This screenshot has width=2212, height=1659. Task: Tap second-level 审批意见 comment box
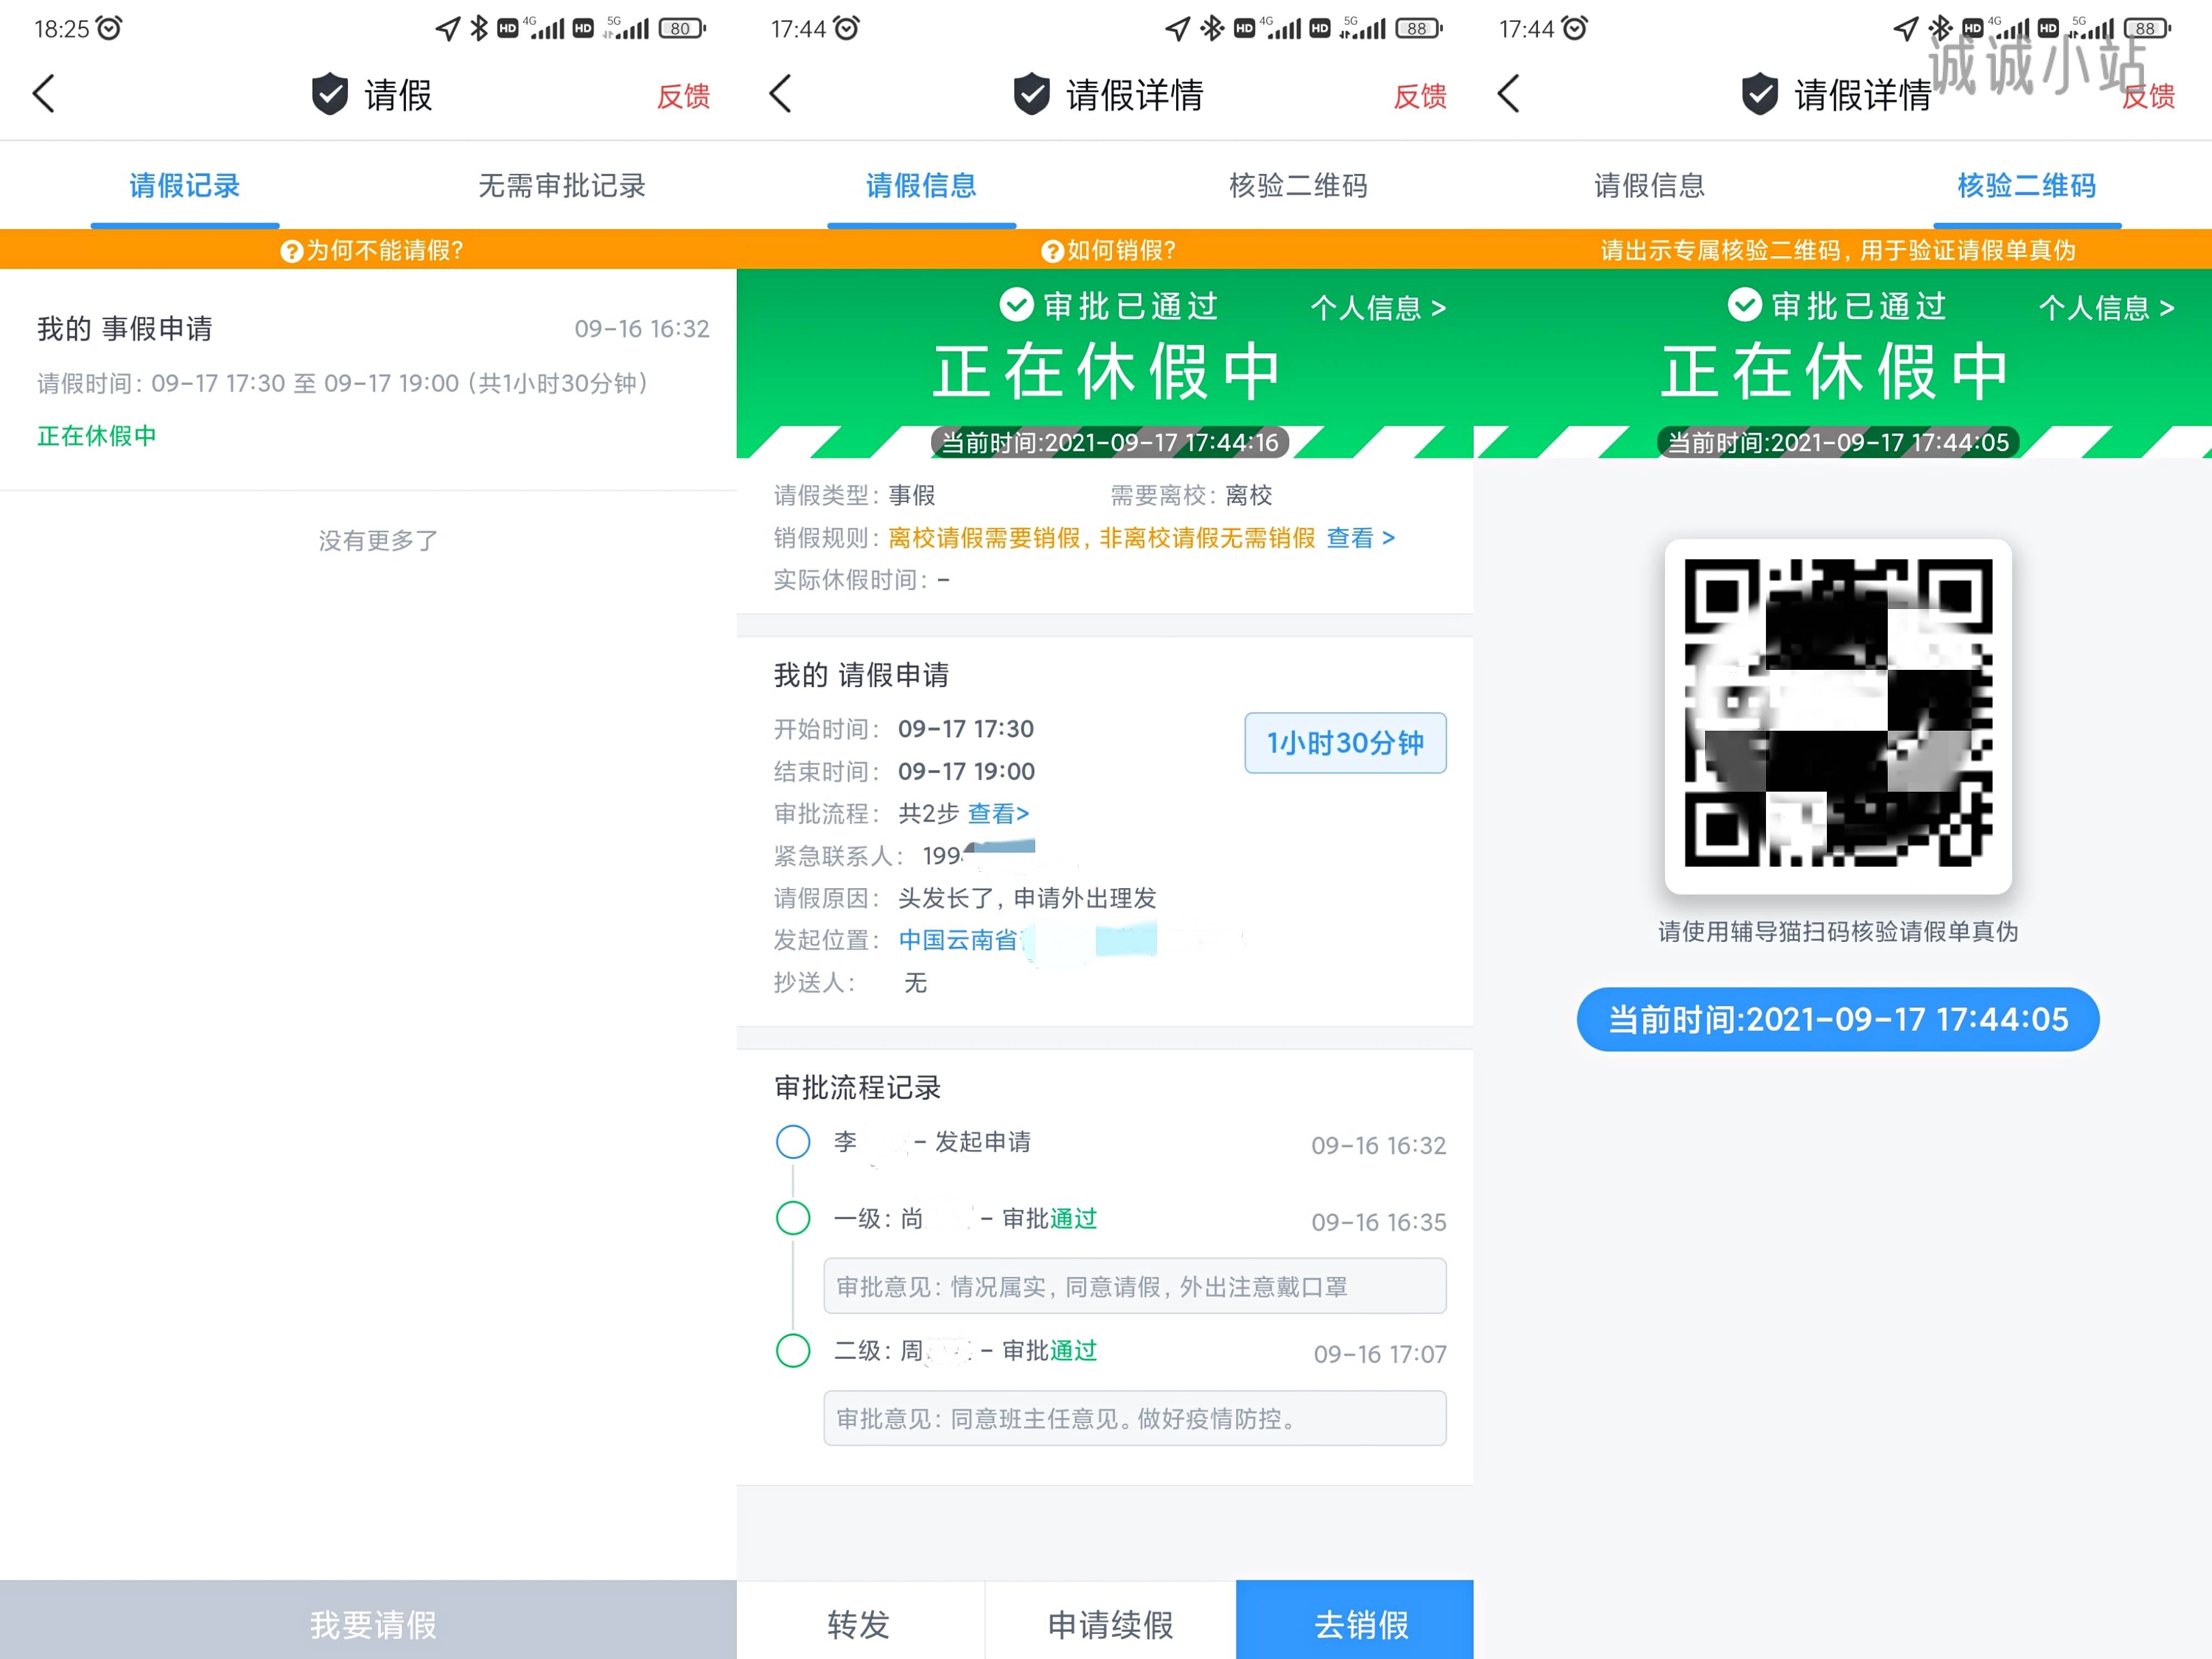pos(1135,1418)
